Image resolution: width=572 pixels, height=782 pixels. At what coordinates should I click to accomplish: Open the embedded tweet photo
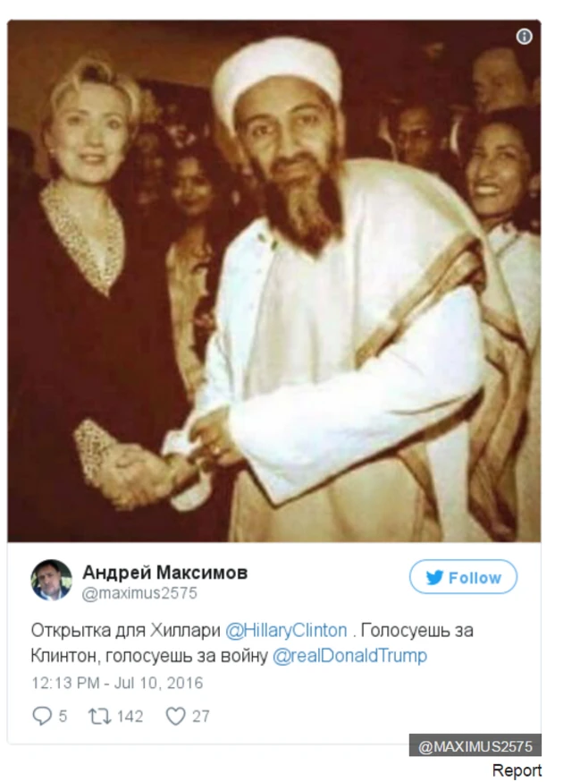pos(274,281)
